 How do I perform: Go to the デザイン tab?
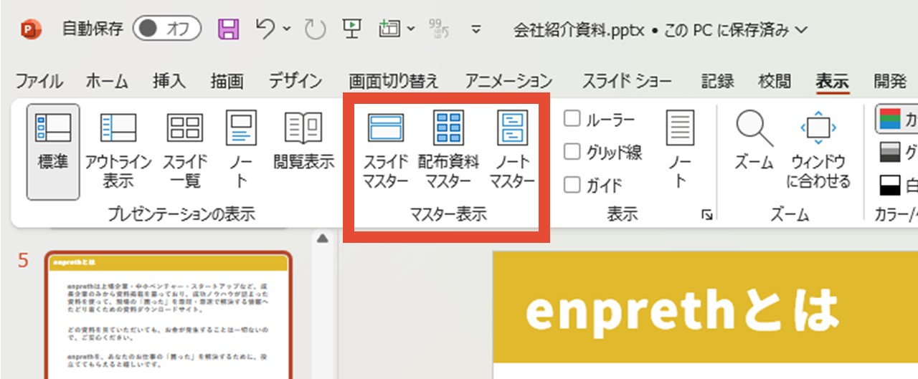point(295,81)
